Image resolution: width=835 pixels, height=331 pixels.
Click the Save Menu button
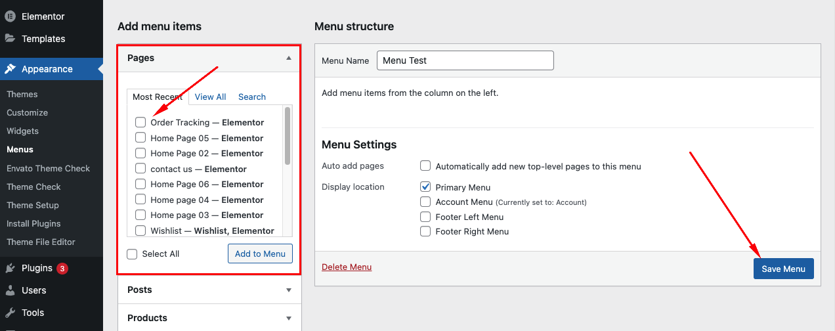coord(783,269)
